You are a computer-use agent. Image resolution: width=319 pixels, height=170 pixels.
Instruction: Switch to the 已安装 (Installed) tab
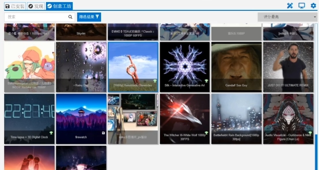coord(15,6)
